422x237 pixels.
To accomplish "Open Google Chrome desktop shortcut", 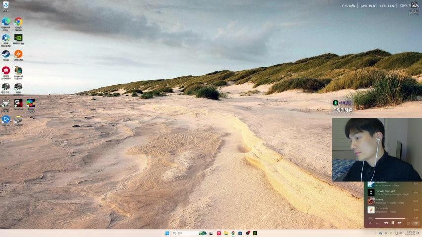I will point(18,23).
